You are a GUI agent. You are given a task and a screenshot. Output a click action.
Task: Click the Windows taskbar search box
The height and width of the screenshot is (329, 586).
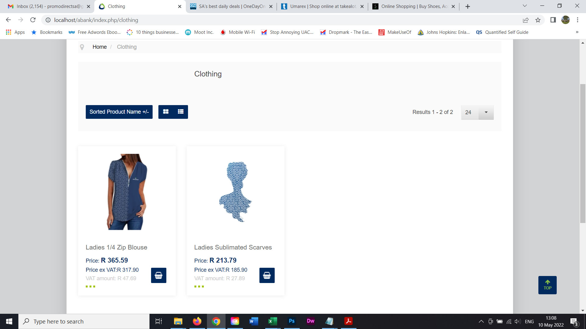tap(84, 321)
